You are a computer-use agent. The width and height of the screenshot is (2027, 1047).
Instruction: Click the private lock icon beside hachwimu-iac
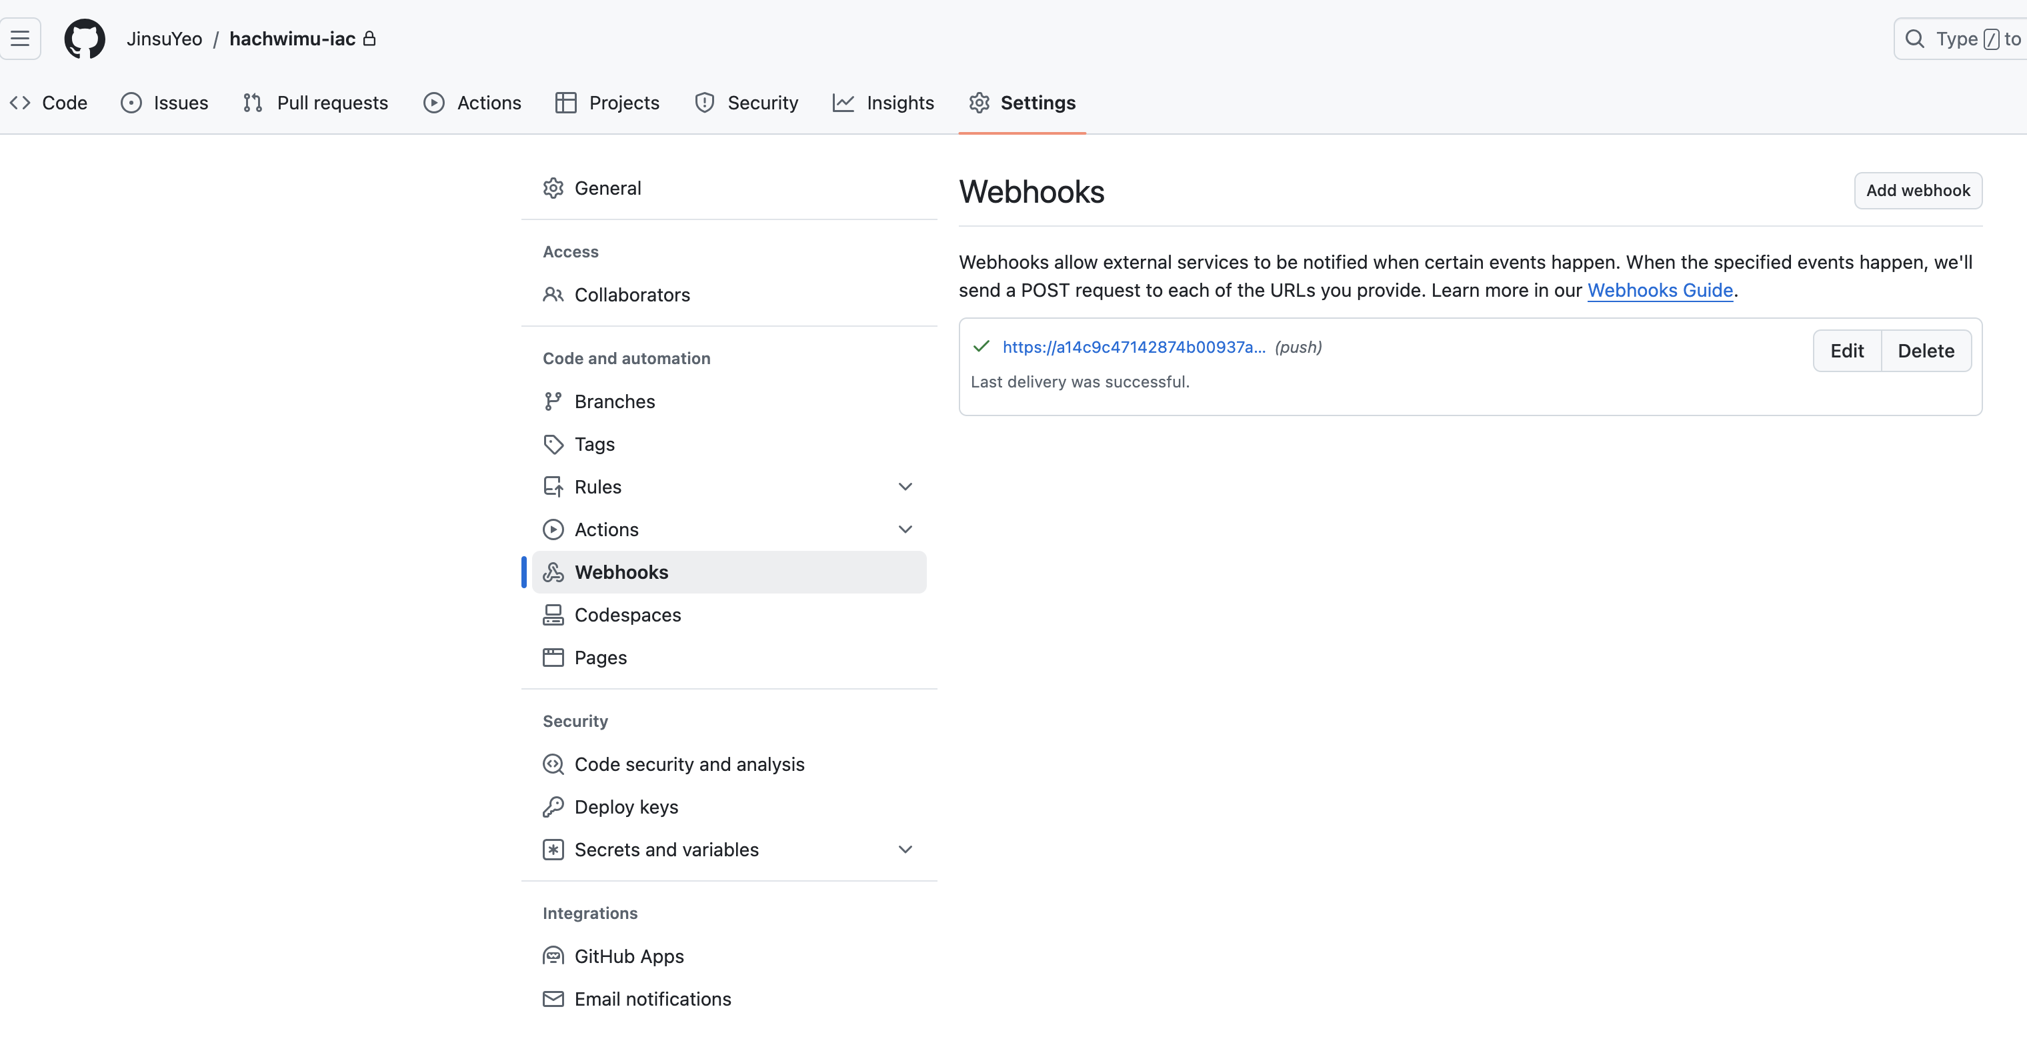pos(369,38)
